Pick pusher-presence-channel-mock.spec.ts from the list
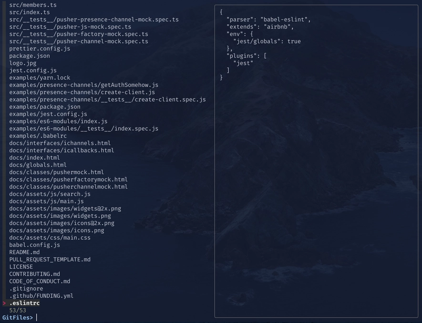The height and width of the screenshot is (323, 422). [x=94, y=20]
